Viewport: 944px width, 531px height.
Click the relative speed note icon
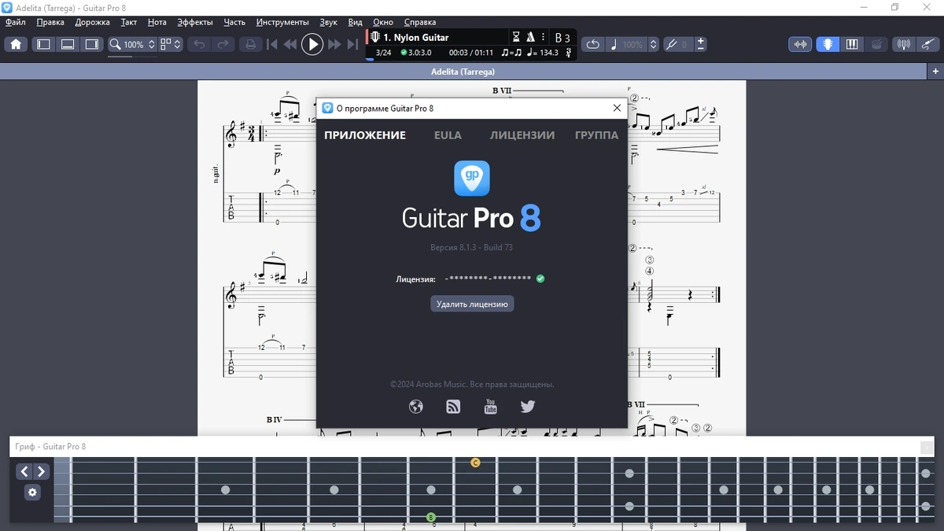coord(614,45)
